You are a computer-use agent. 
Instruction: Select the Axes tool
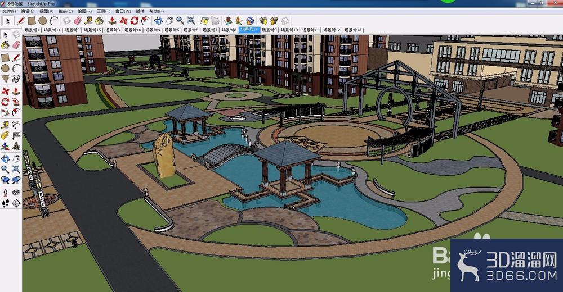pos(5,146)
